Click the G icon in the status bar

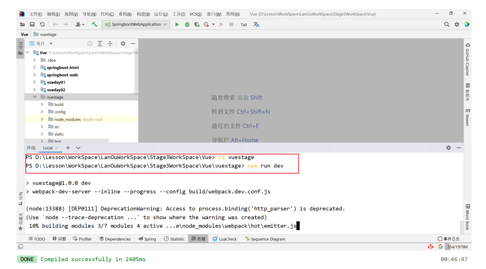point(440,247)
